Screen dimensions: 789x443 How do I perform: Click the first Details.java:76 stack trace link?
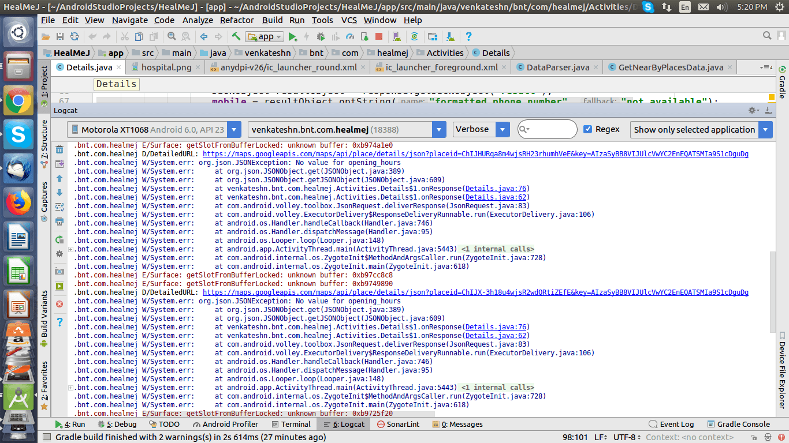496,189
